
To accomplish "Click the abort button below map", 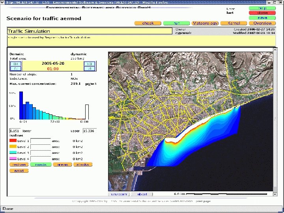I will click(x=142, y=194).
